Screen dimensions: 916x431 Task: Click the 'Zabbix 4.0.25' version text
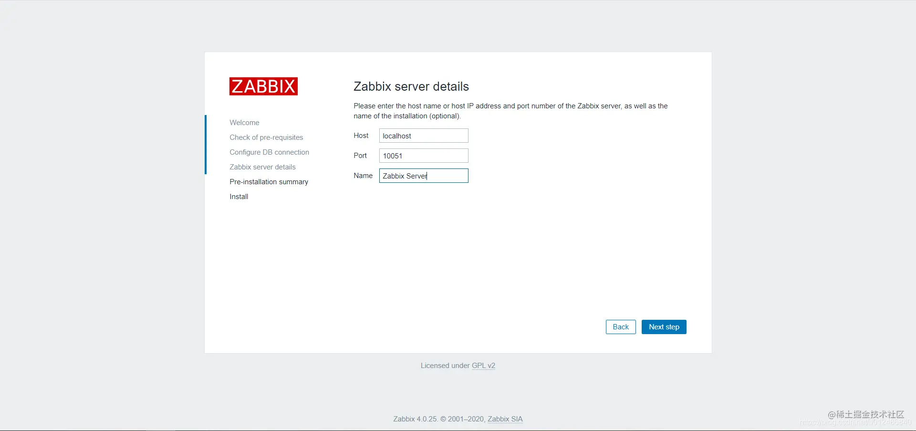click(415, 419)
